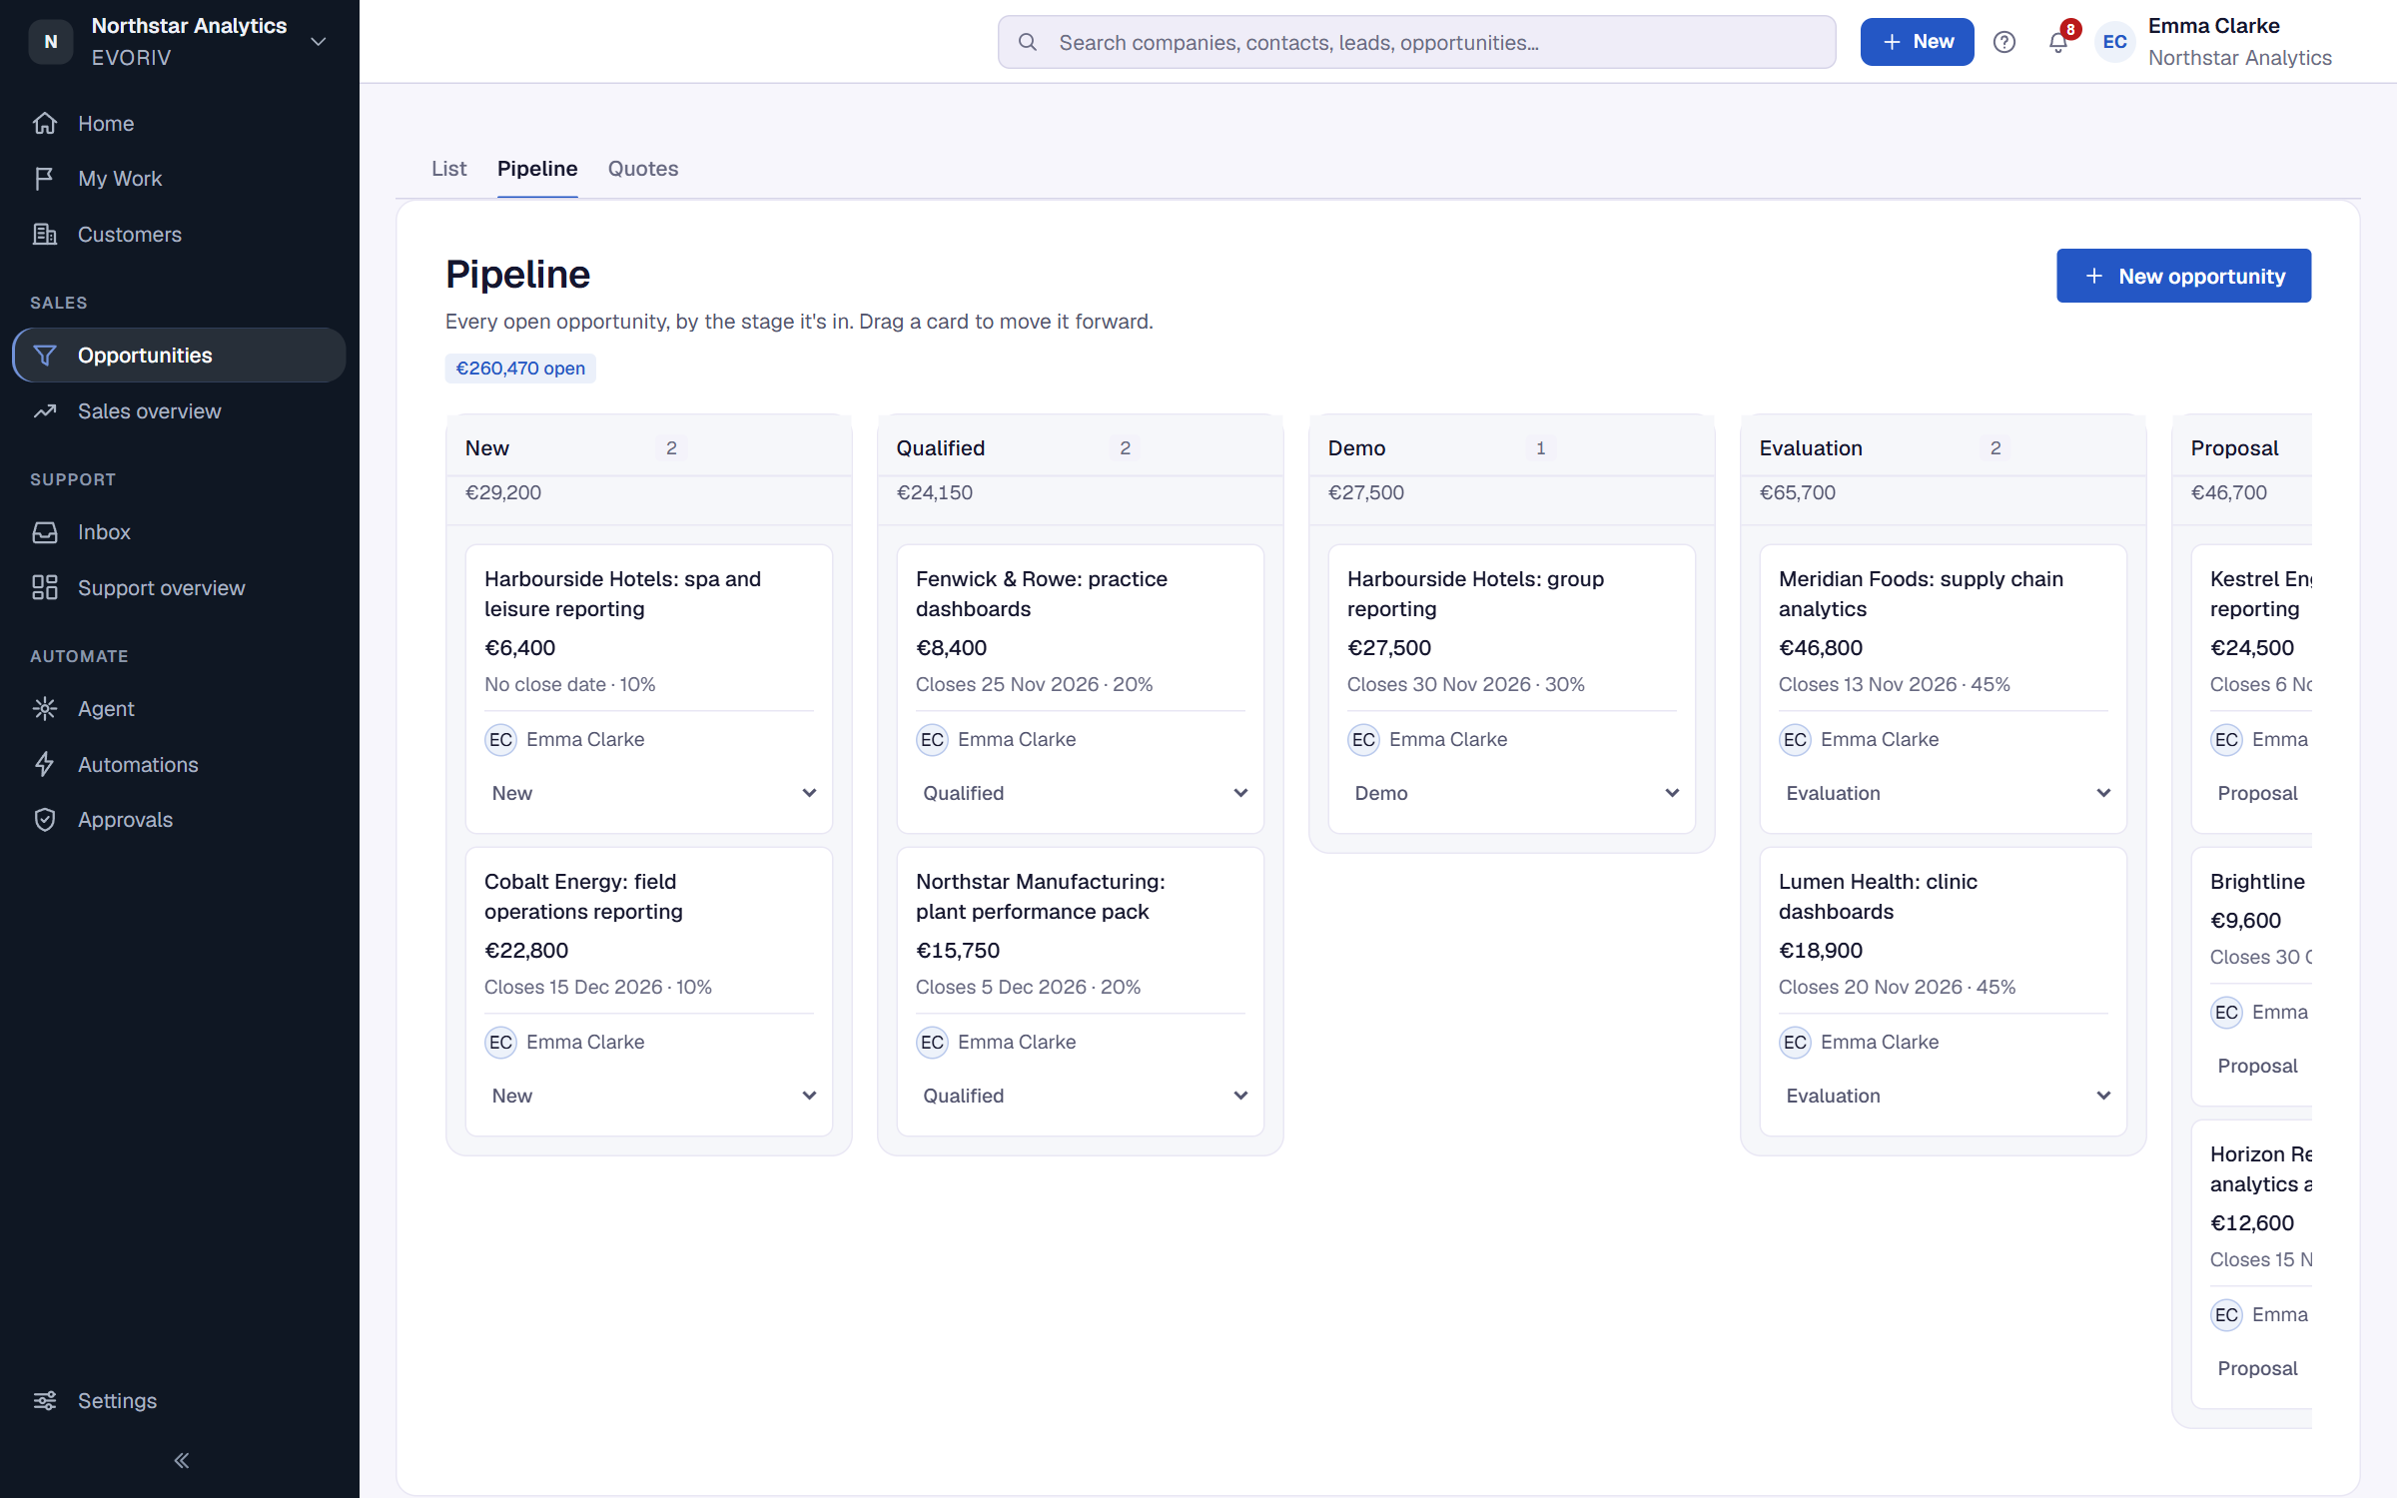Switch to the Quotes tab
The height and width of the screenshot is (1498, 2397).
[x=643, y=169]
